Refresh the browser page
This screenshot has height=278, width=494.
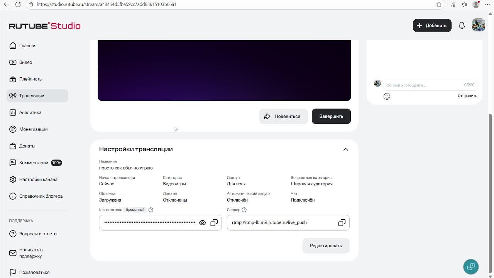18,4
